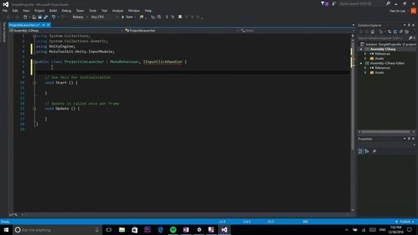Collapse the Assembly-CSharp-Editor project node
418x235 pixels.
pos(361,63)
